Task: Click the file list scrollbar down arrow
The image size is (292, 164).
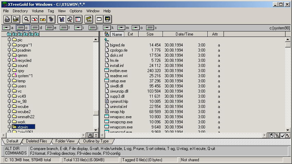Action: point(288,130)
